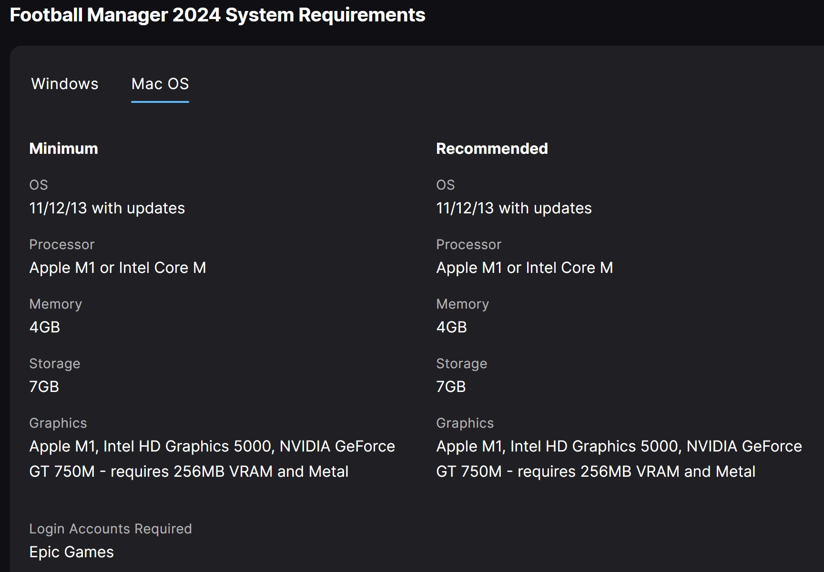
Task: Click the Memory label under Minimum
Action: pyautogui.click(x=55, y=304)
